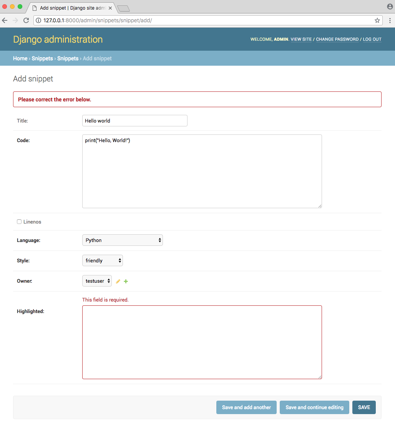Click the site info icon in address bar
This screenshot has height=431, width=395.
point(38,20)
